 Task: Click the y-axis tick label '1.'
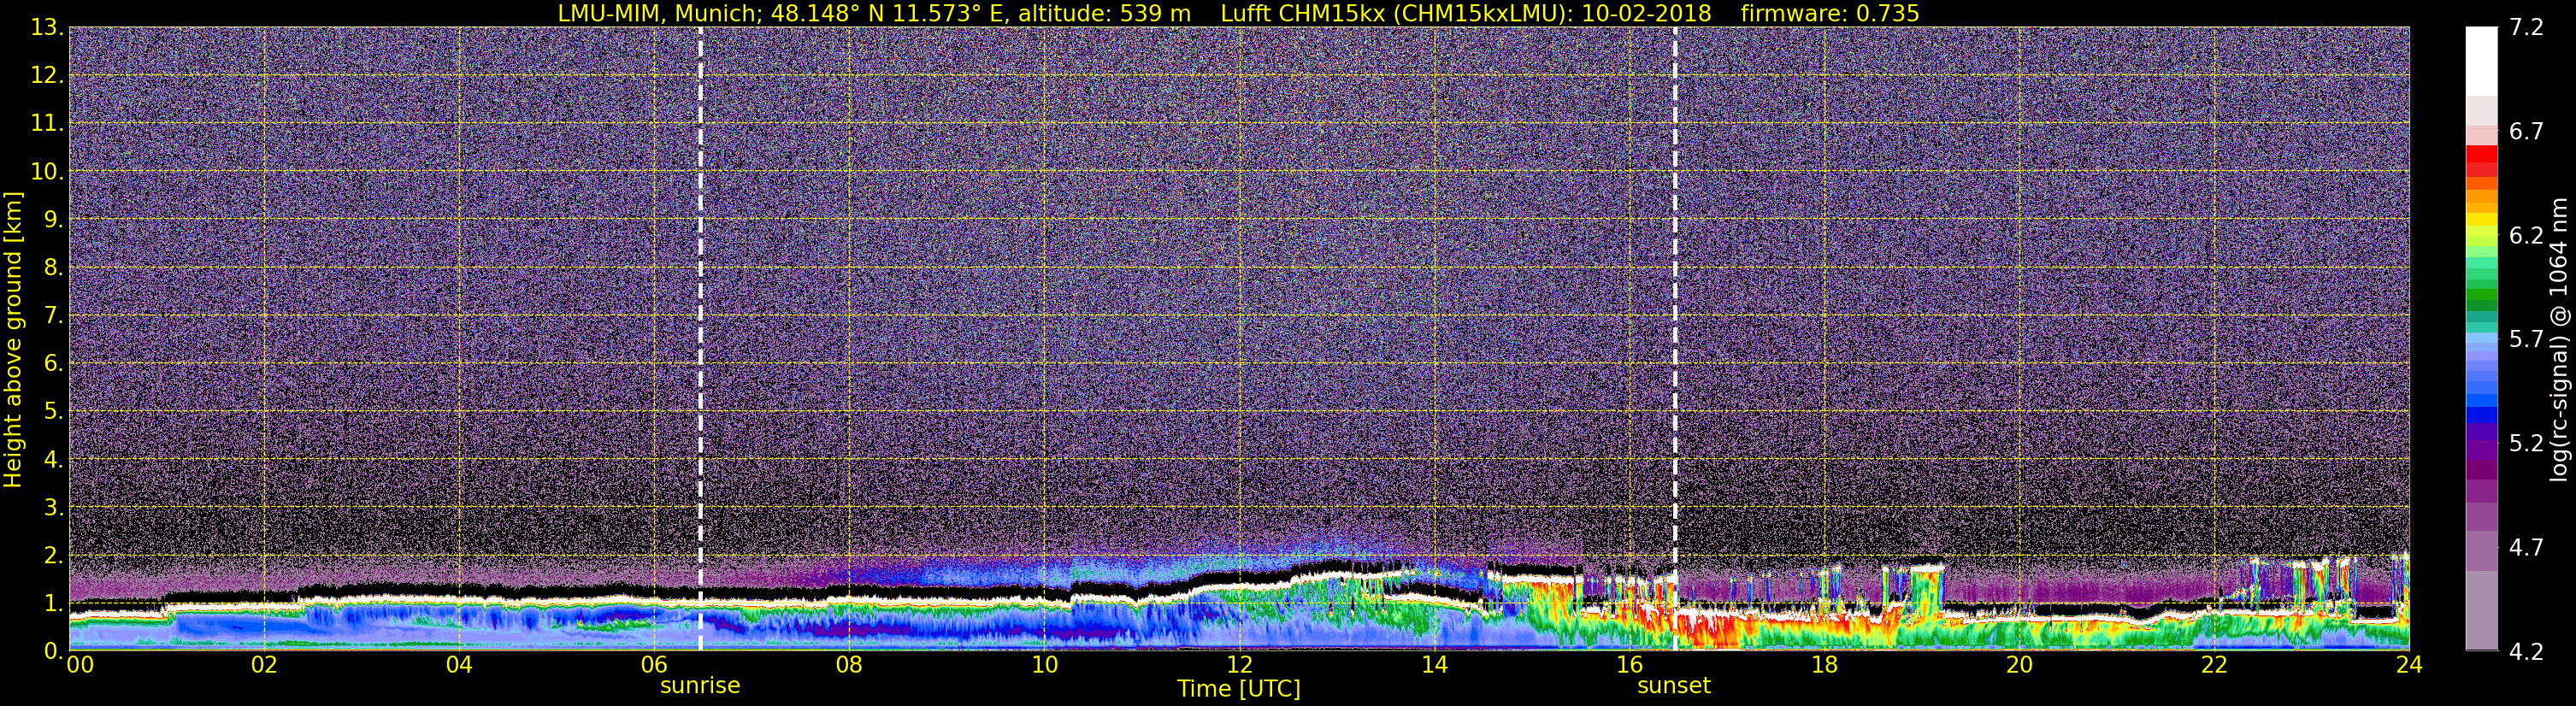click(x=53, y=603)
